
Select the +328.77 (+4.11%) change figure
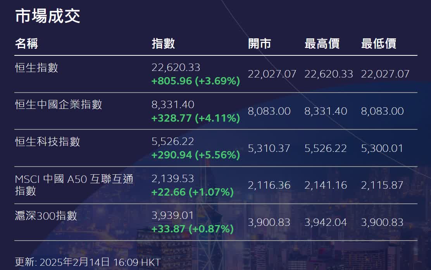pos(196,118)
